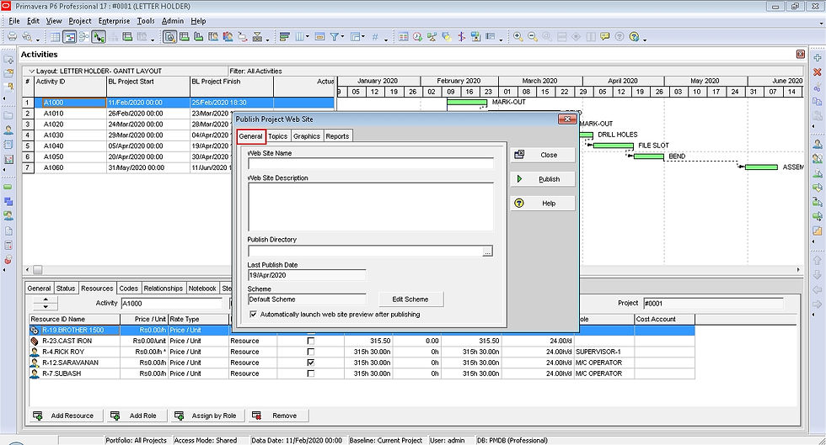Click the red delete X on the right sidebar

pos(817,72)
